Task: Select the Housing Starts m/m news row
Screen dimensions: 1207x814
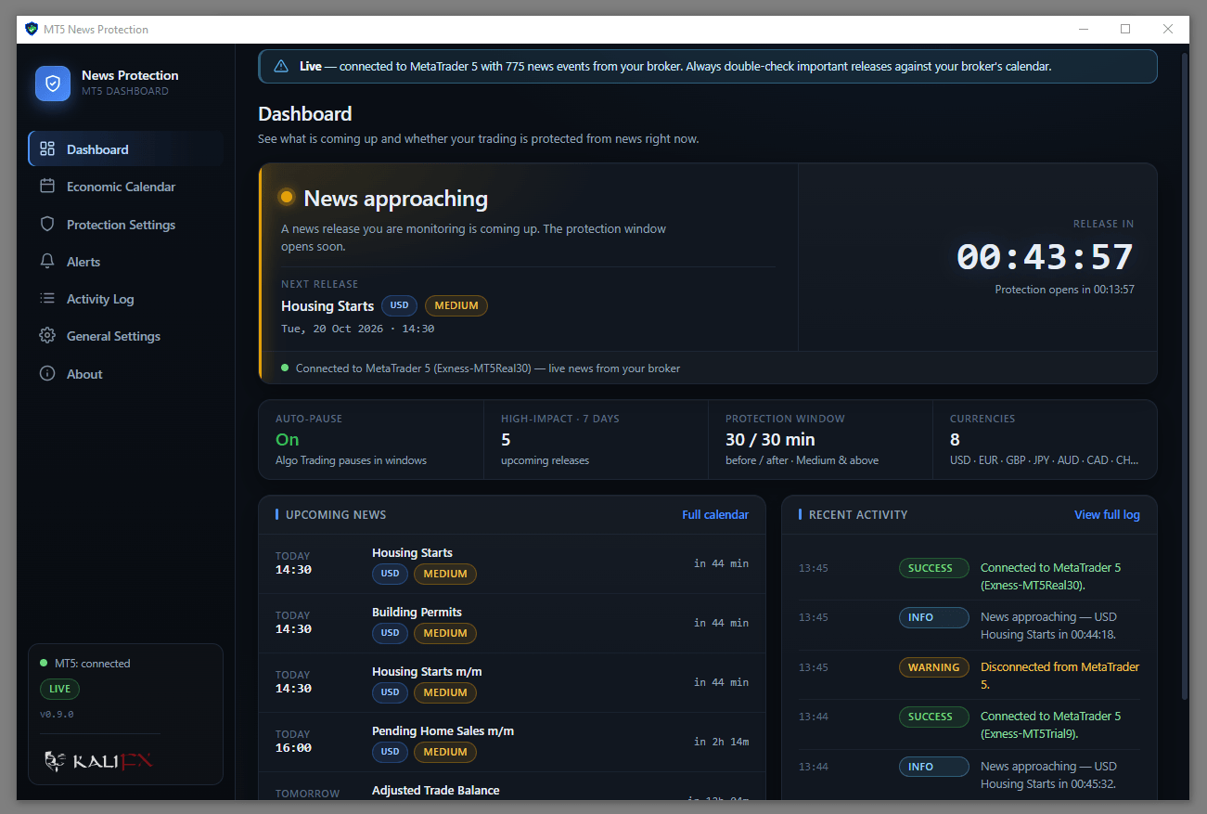Action: [x=512, y=682]
